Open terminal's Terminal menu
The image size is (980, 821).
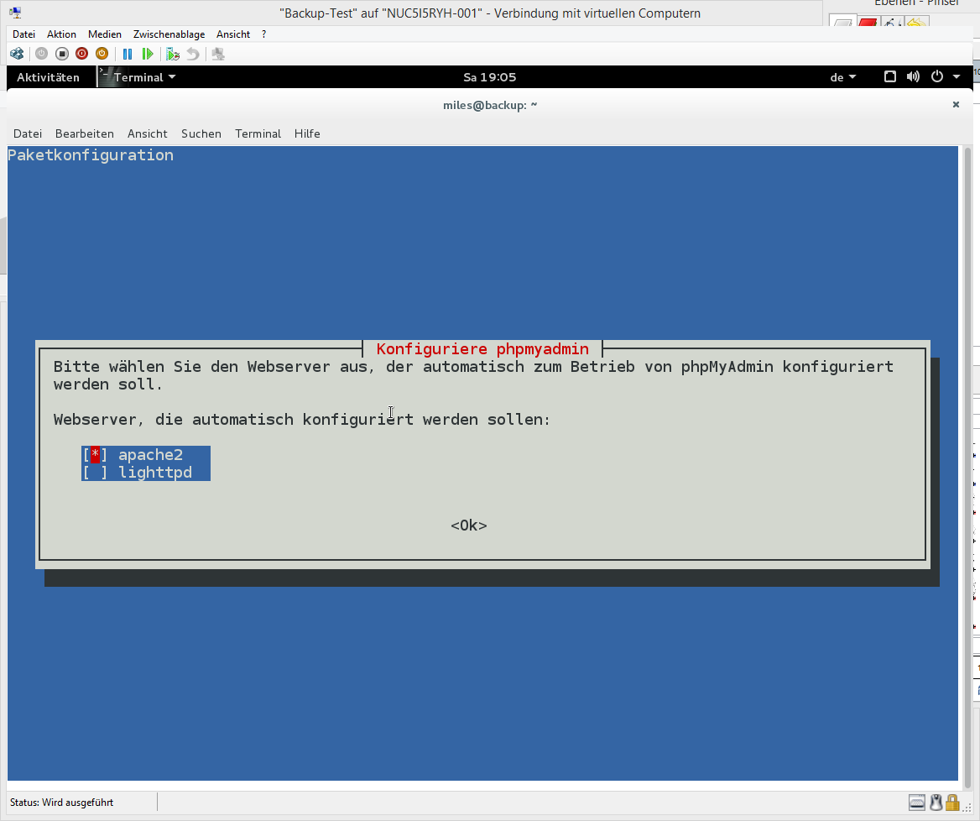point(258,133)
